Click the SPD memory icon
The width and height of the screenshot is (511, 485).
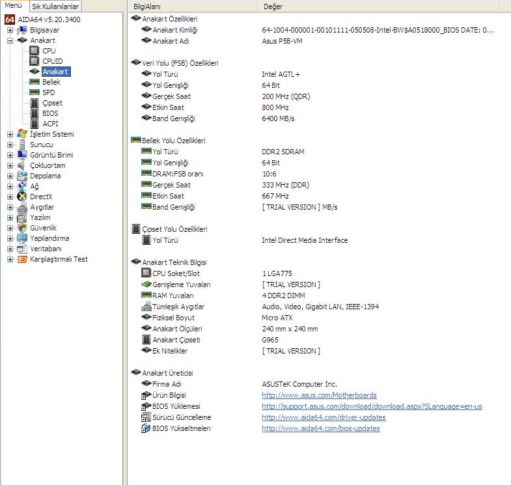point(35,92)
